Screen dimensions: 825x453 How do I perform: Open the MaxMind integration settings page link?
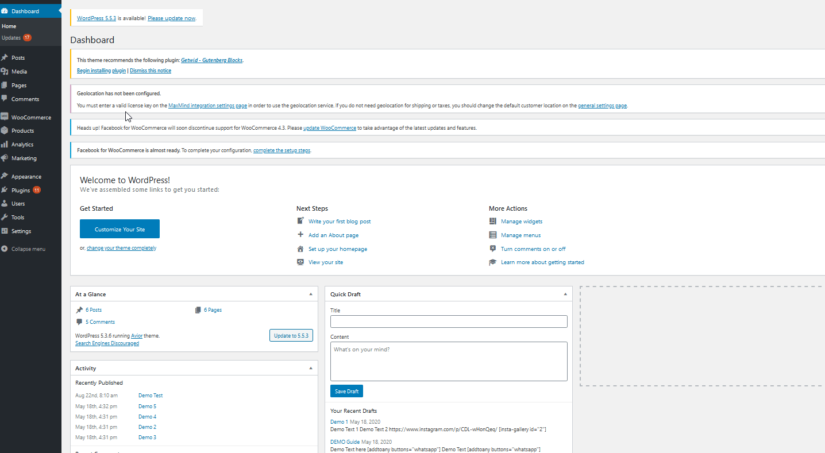point(208,106)
